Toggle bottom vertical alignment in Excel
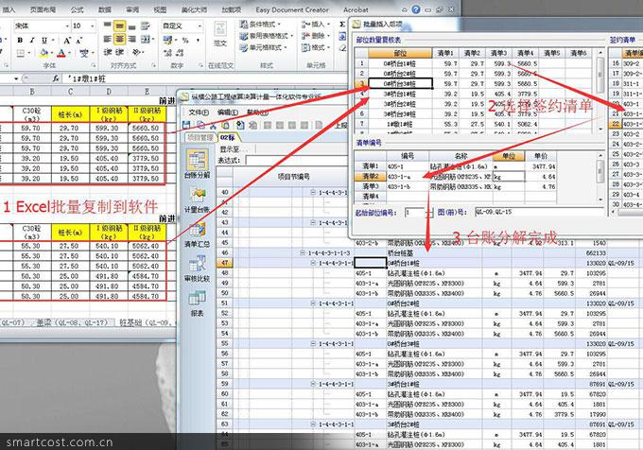 click(x=132, y=26)
